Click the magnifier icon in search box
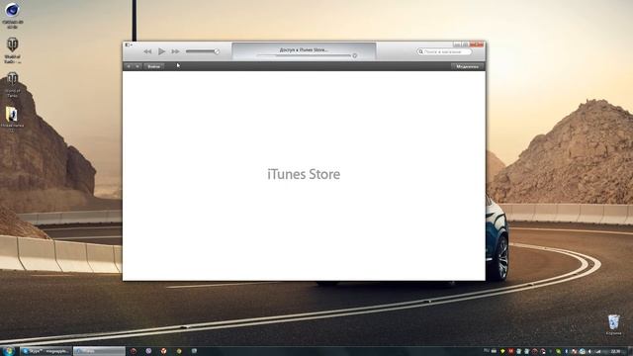This screenshot has height=356, width=633. point(420,51)
